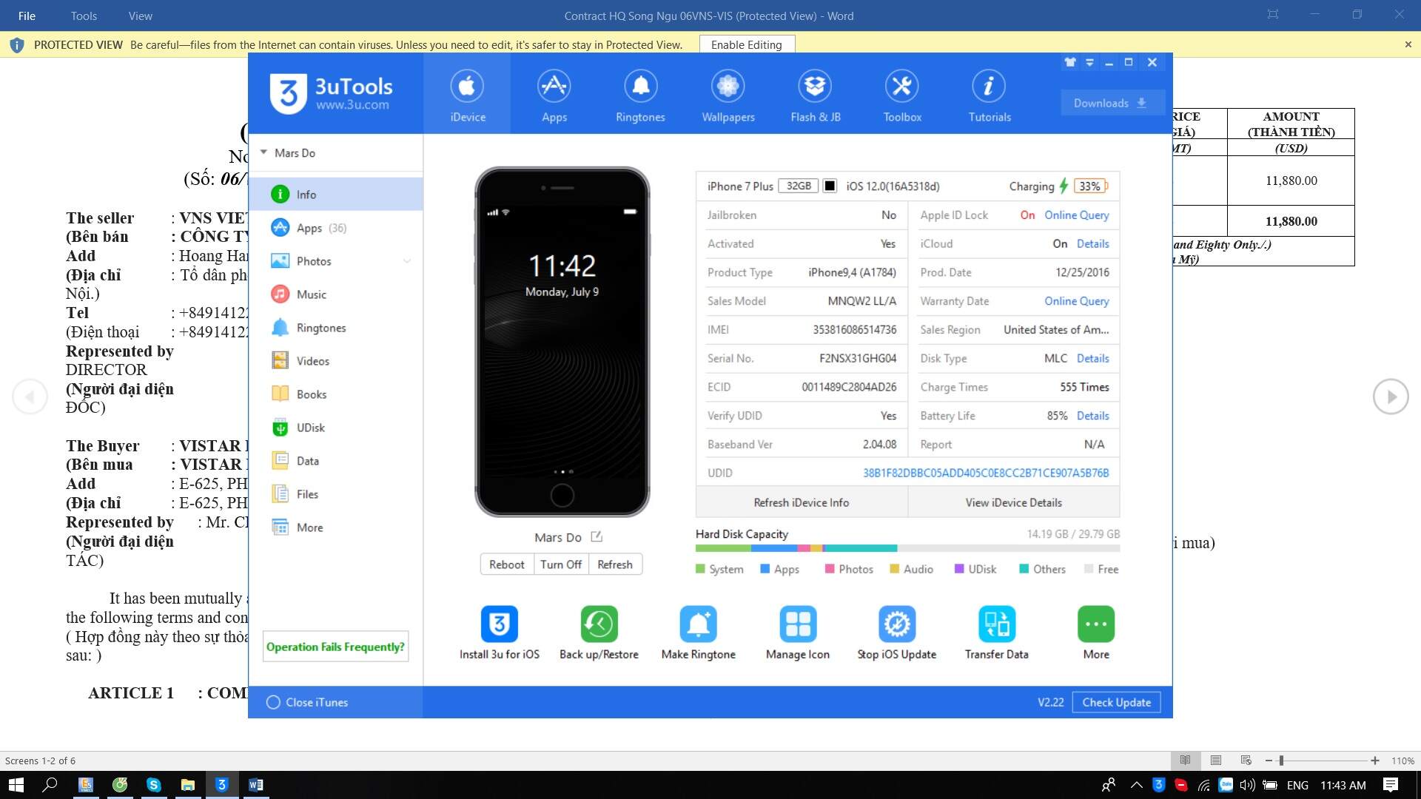This screenshot has width=1421, height=799.
Task: Click Enable Editing in Word
Action: click(746, 44)
